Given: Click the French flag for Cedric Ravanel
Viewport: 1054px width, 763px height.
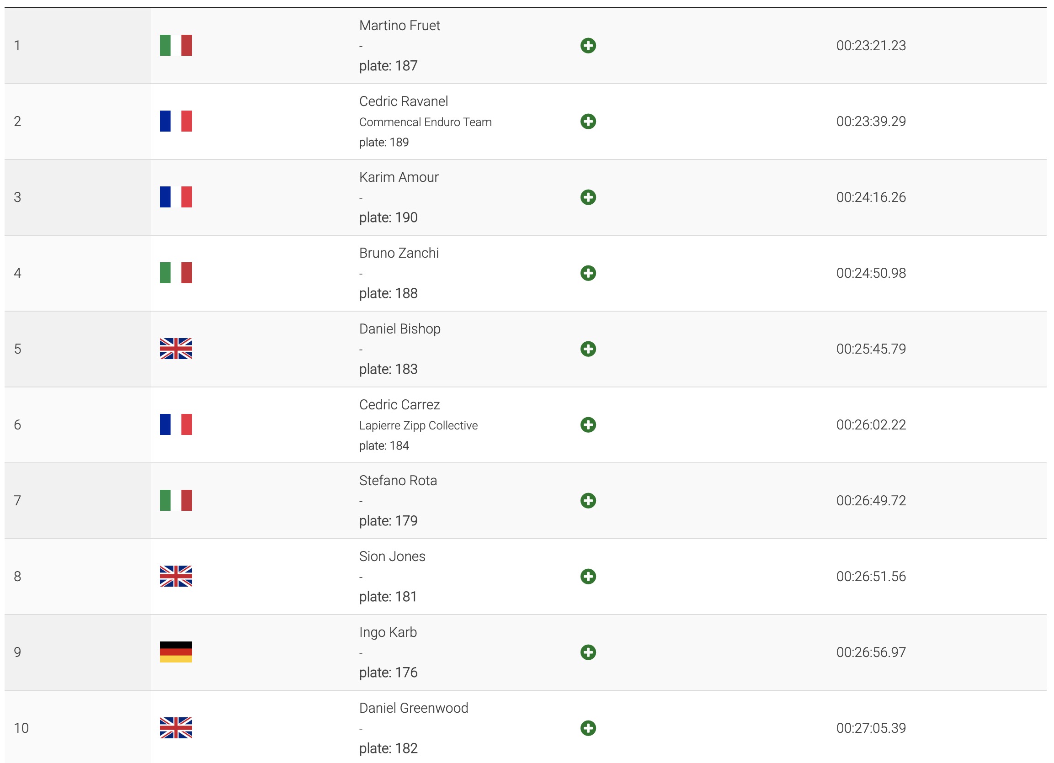Looking at the screenshot, I should click(x=176, y=121).
